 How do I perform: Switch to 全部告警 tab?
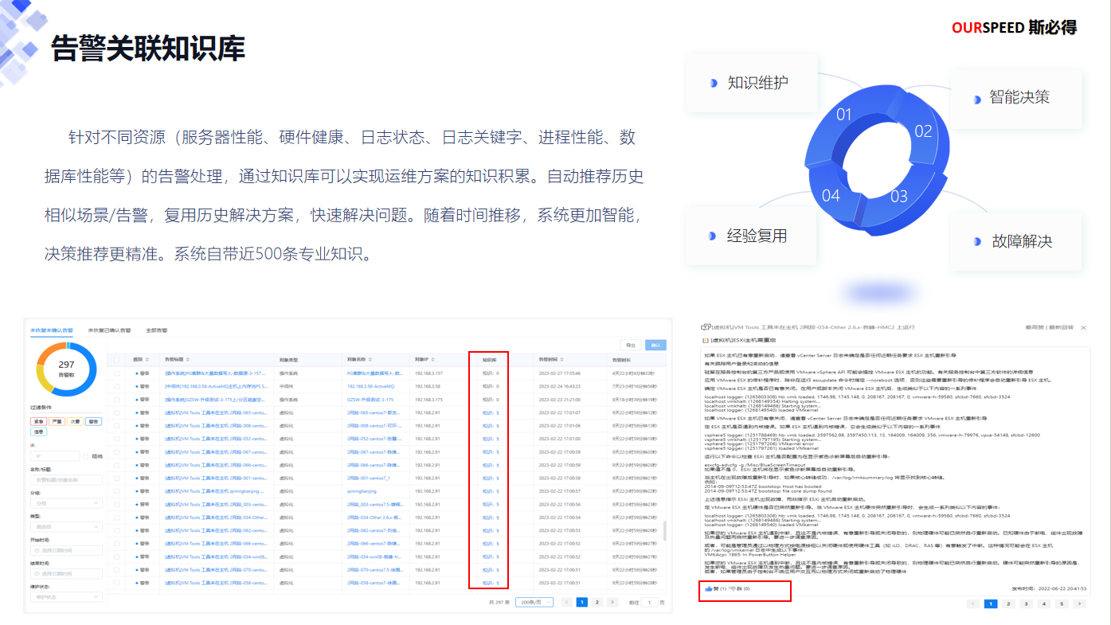point(156,330)
